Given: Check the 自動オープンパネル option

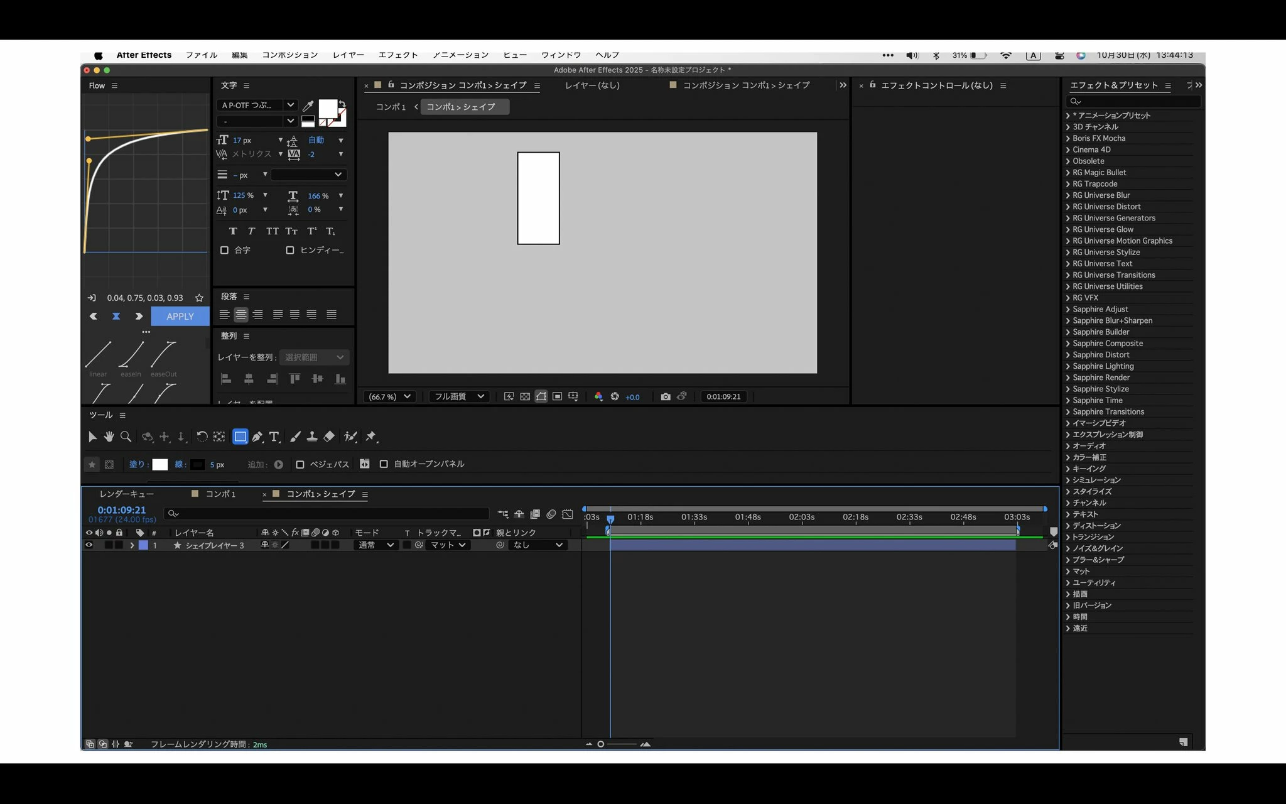Looking at the screenshot, I should pyautogui.click(x=384, y=464).
